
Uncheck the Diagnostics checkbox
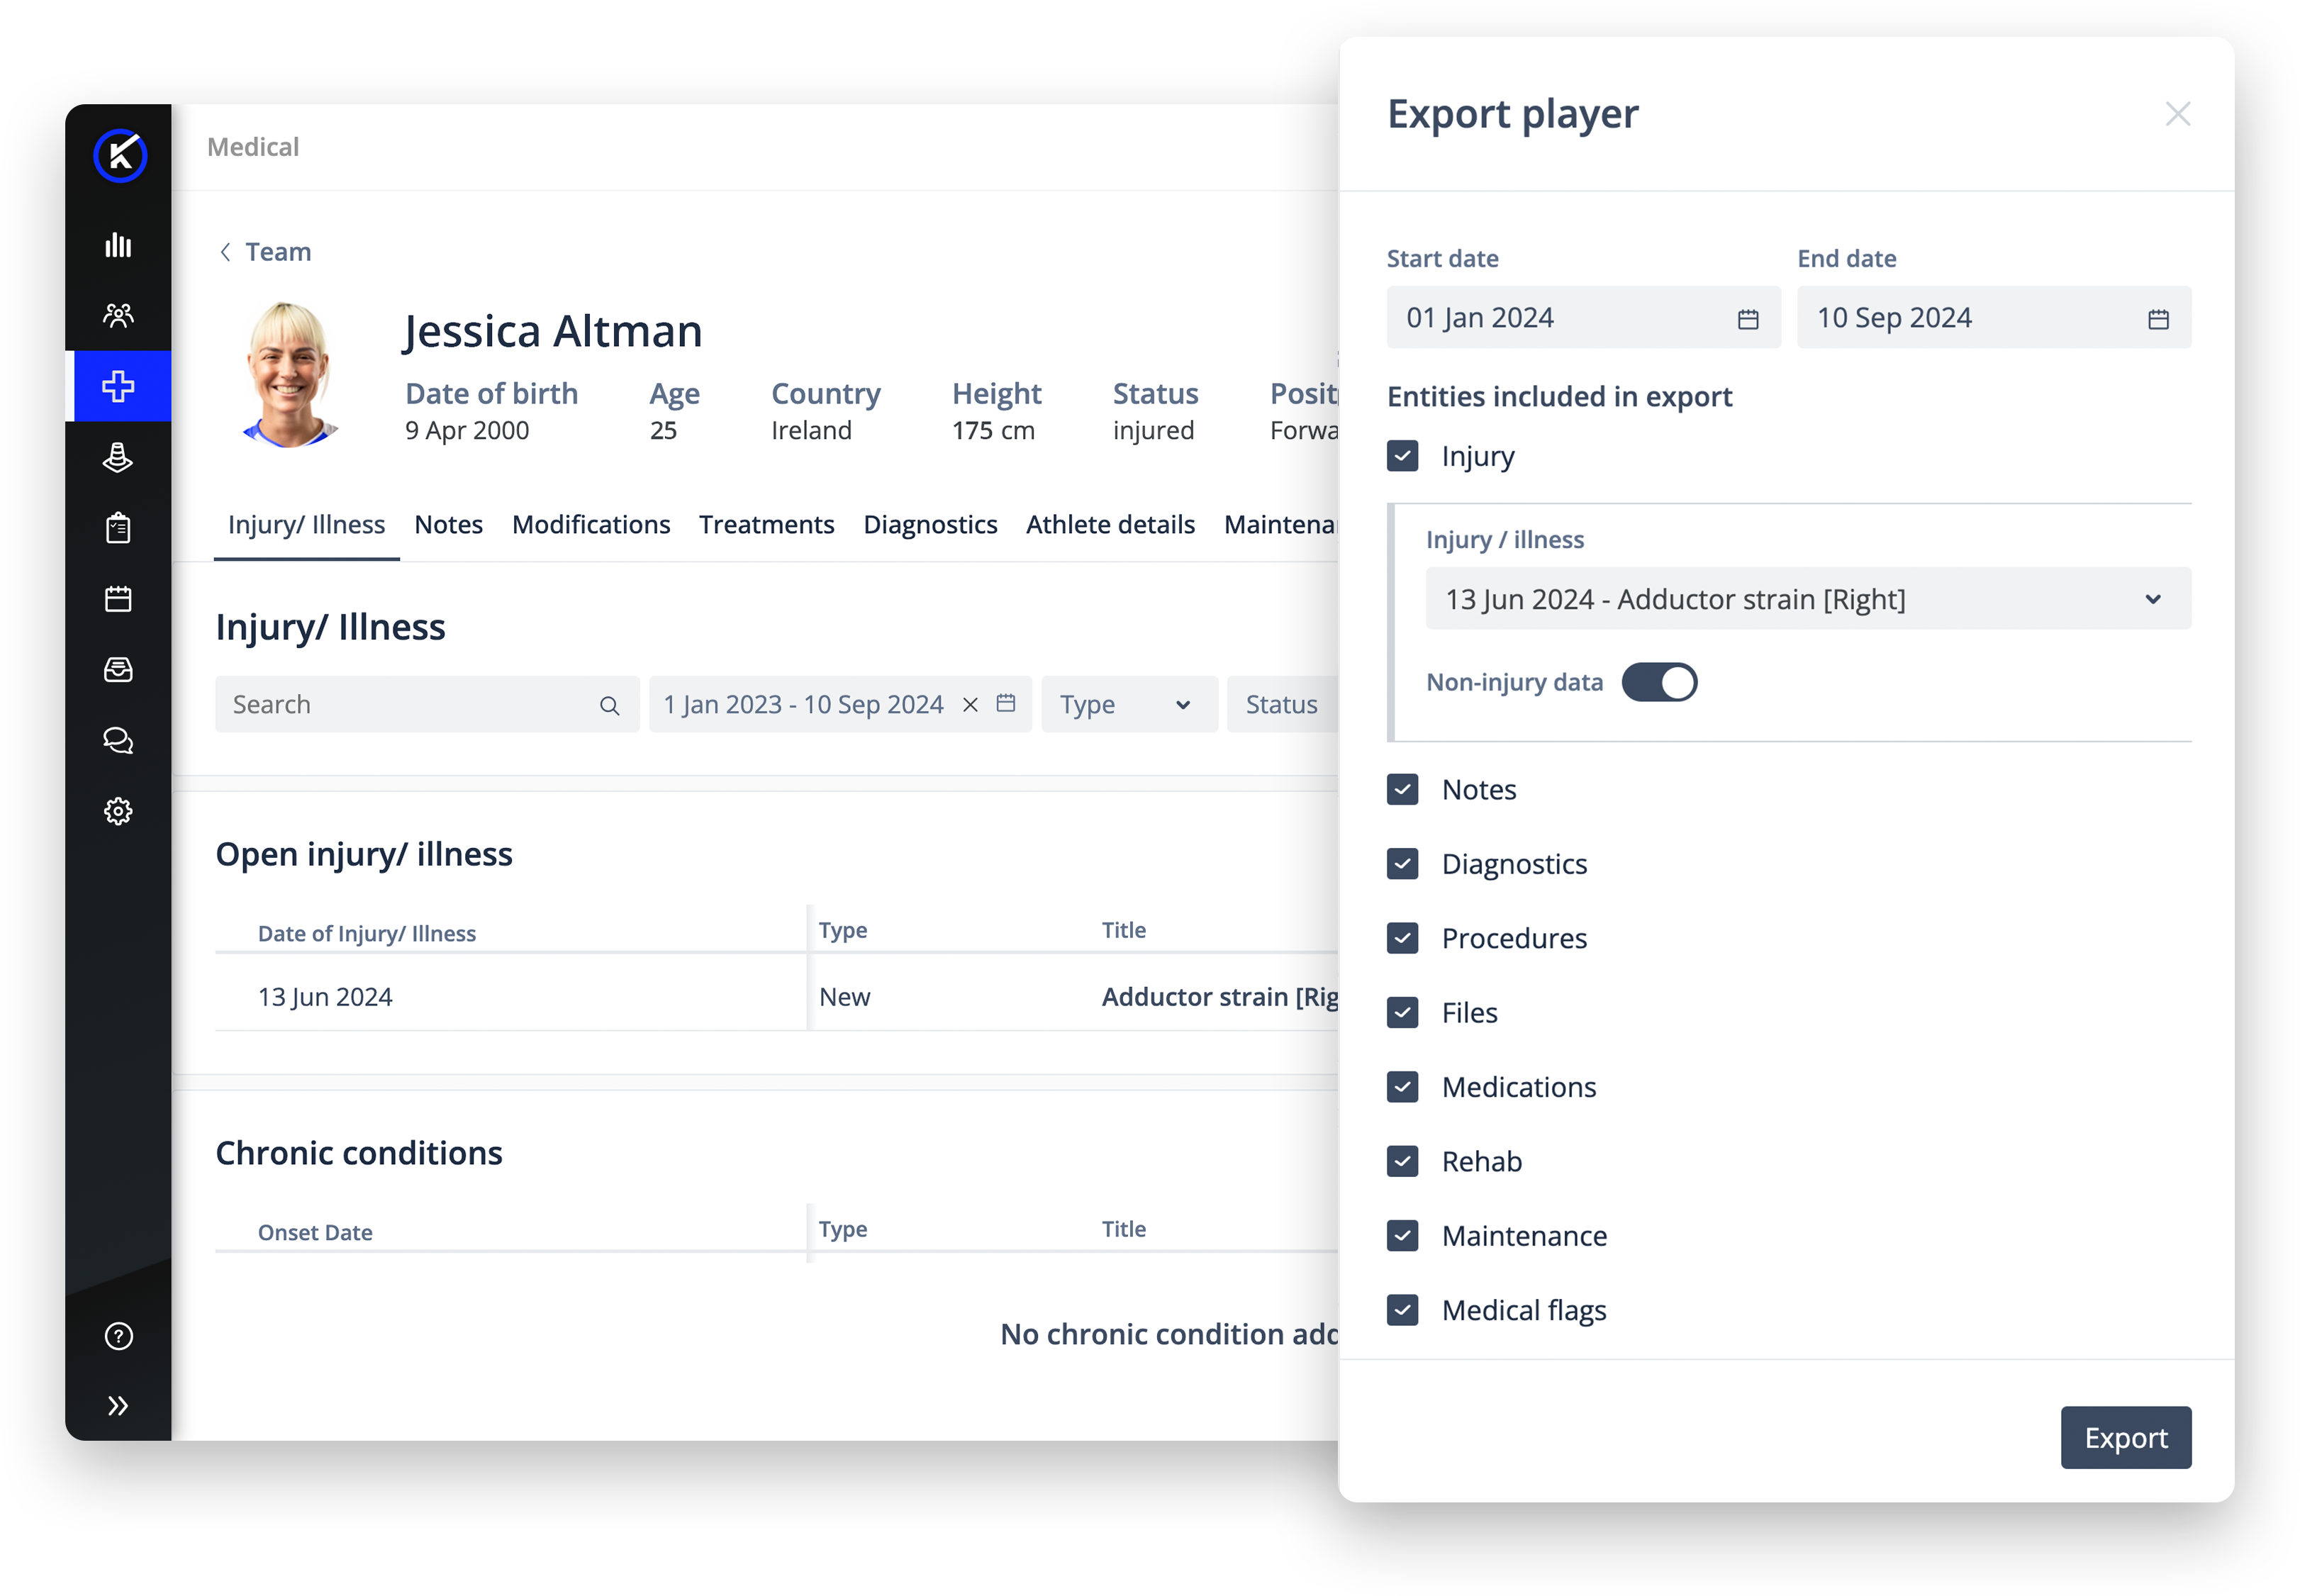1402,864
